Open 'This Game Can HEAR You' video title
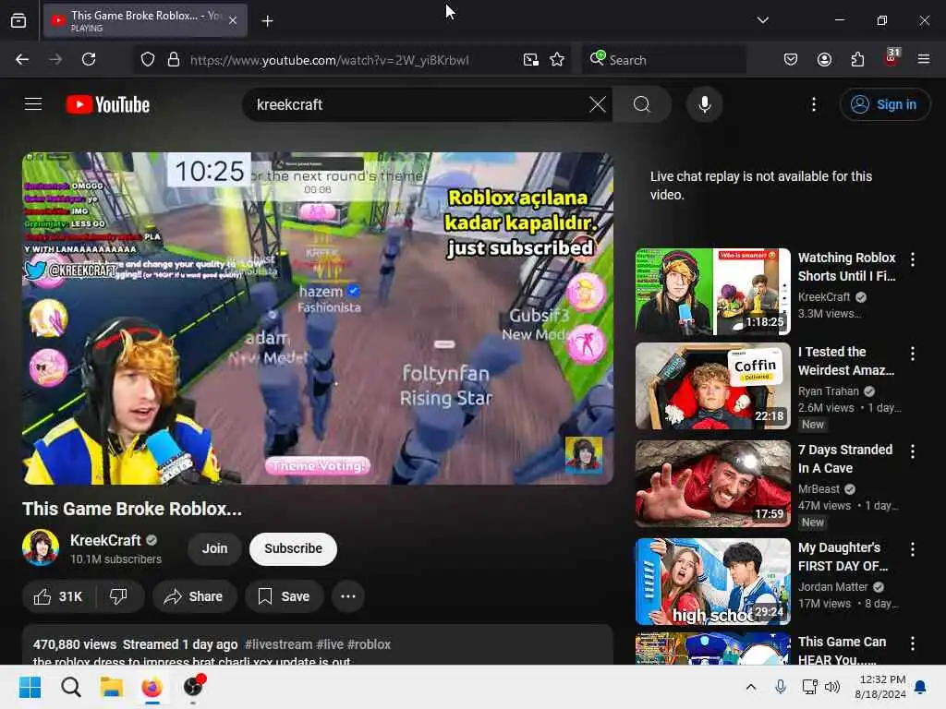The image size is (946, 709). [842, 651]
